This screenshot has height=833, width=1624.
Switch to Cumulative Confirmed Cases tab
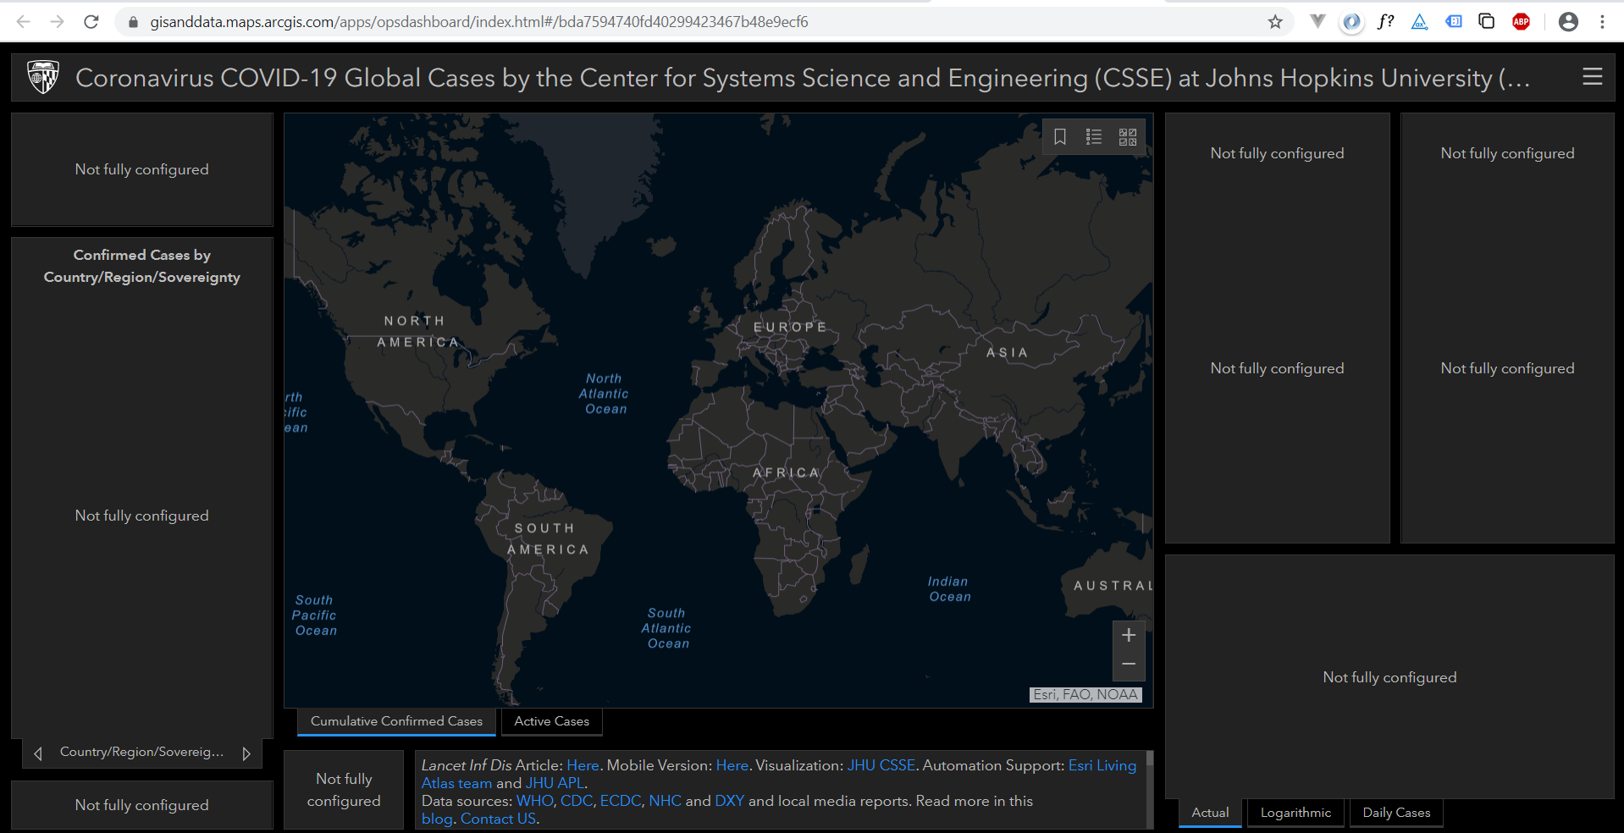396,721
